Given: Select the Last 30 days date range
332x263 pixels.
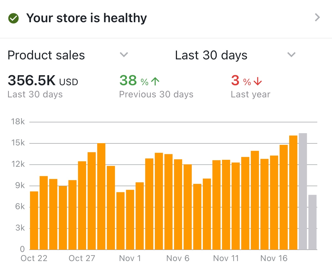Looking at the screenshot, I should point(211,55).
